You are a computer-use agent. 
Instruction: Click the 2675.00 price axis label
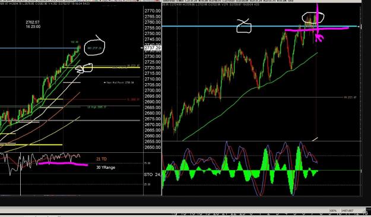[153, 119]
